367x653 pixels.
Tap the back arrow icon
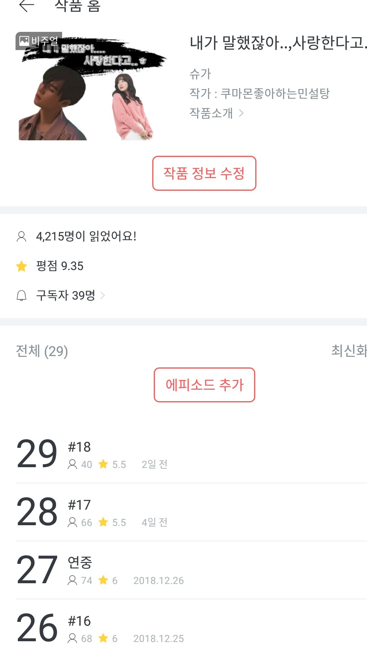coord(27,5)
